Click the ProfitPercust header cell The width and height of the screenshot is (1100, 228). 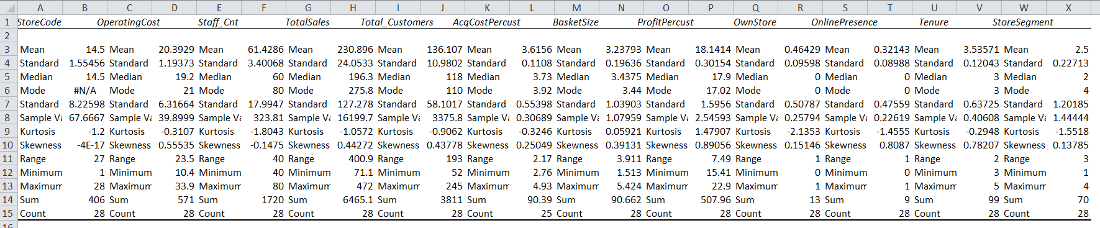tap(665, 22)
